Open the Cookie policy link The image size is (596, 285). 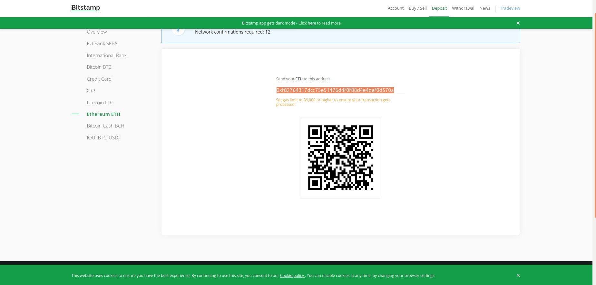pos(292,276)
